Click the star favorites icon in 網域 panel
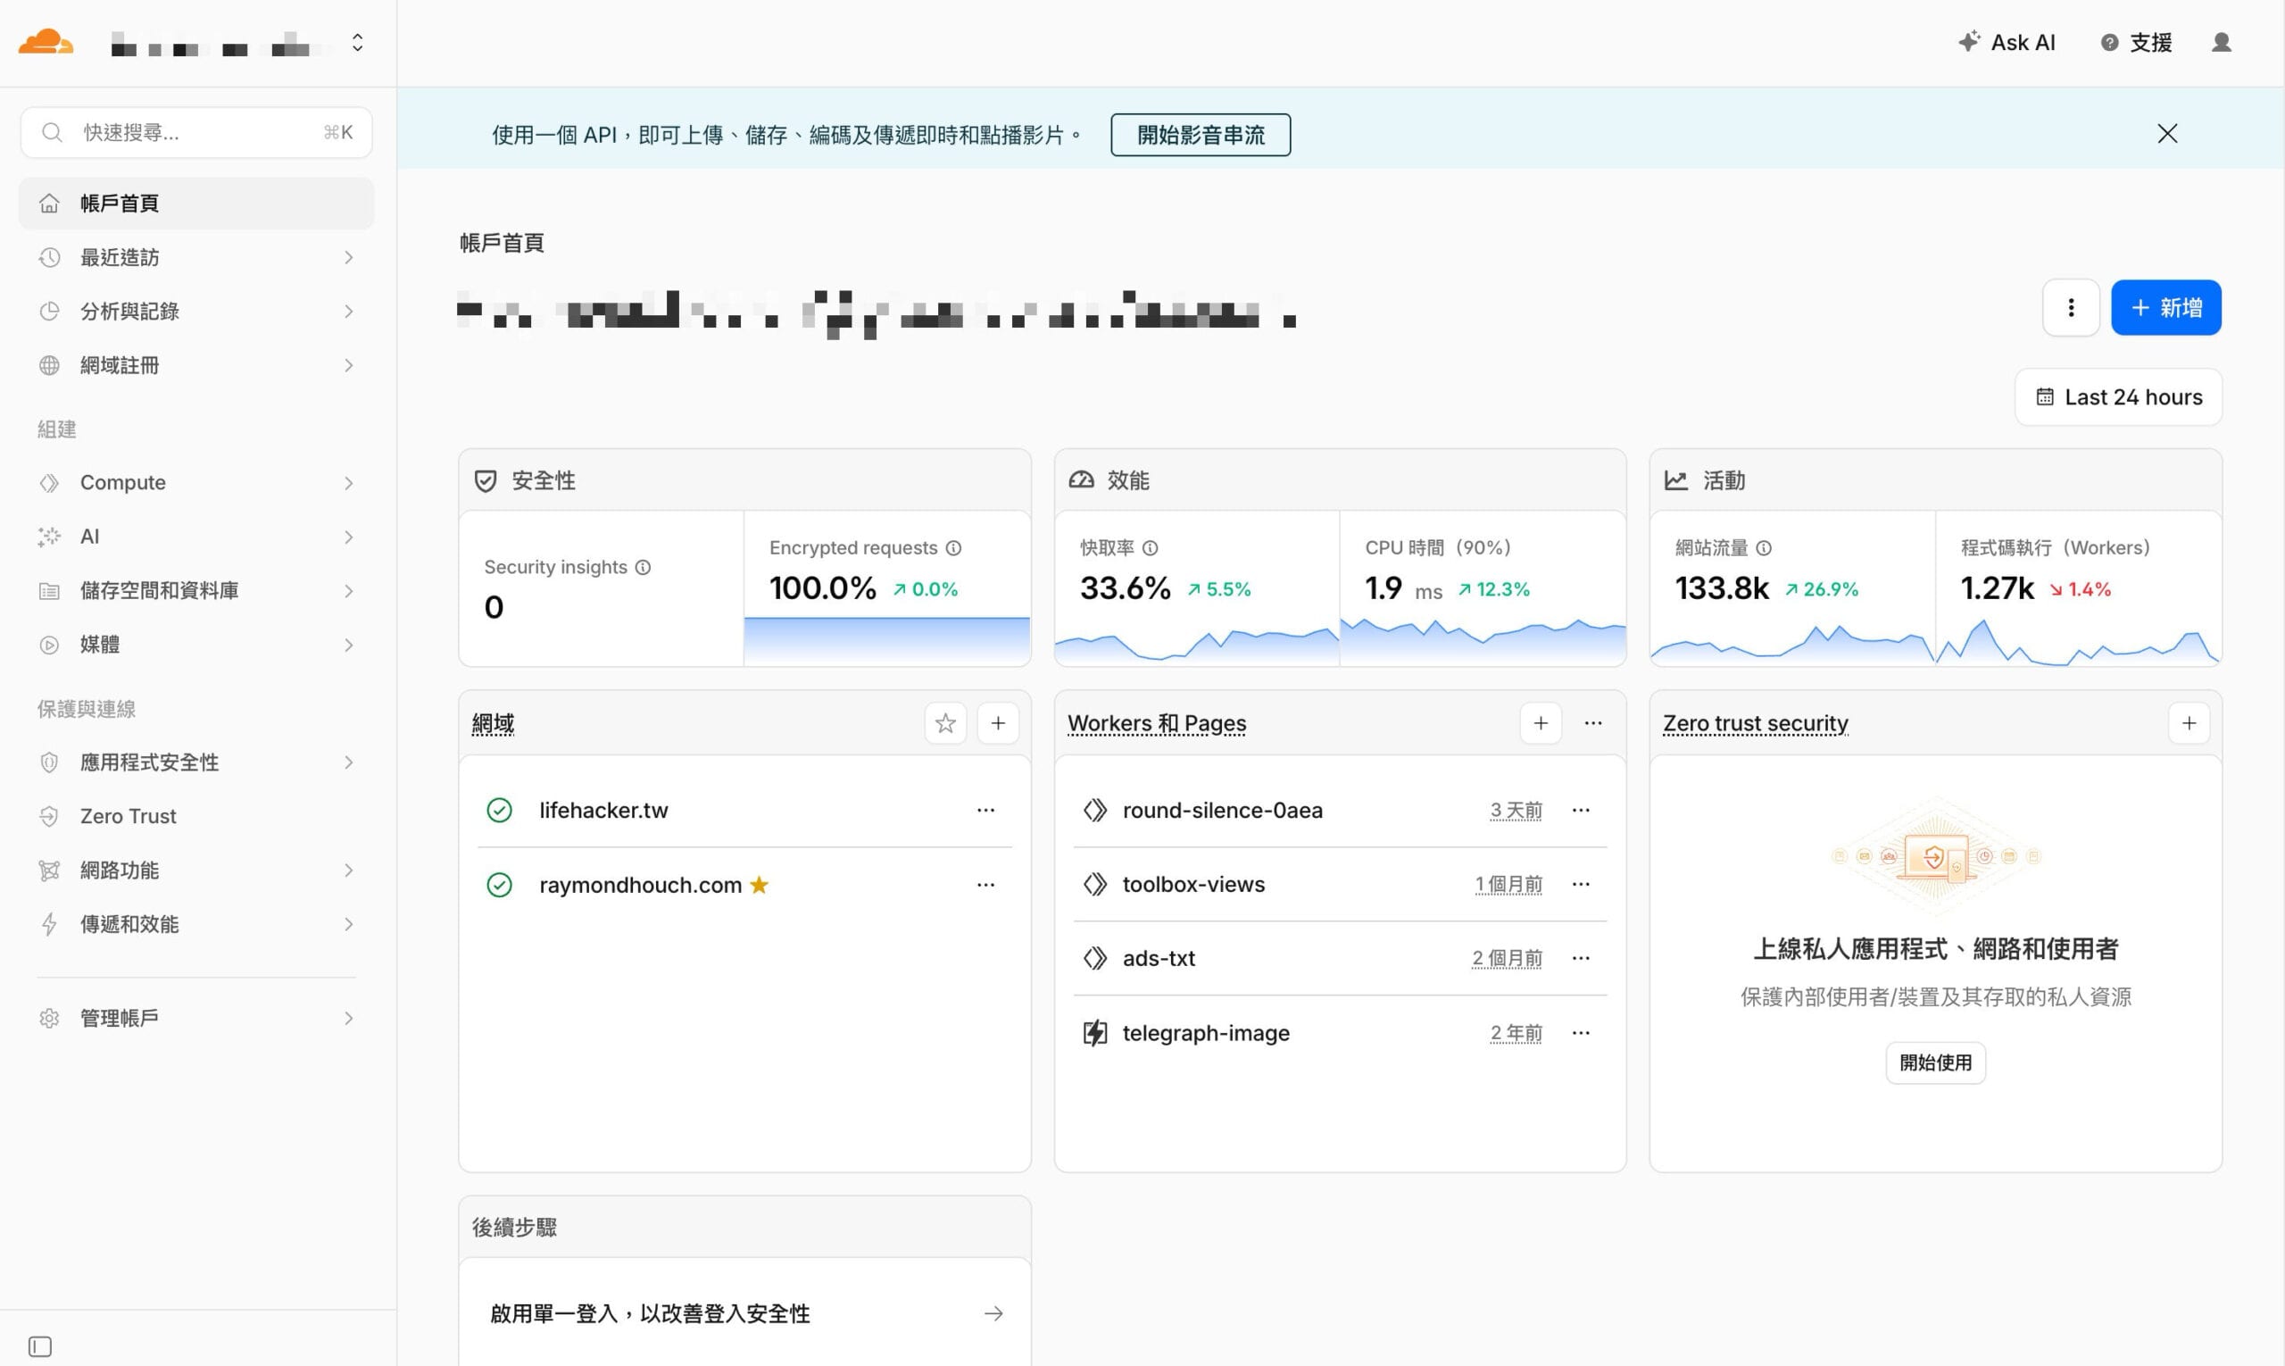 945,723
